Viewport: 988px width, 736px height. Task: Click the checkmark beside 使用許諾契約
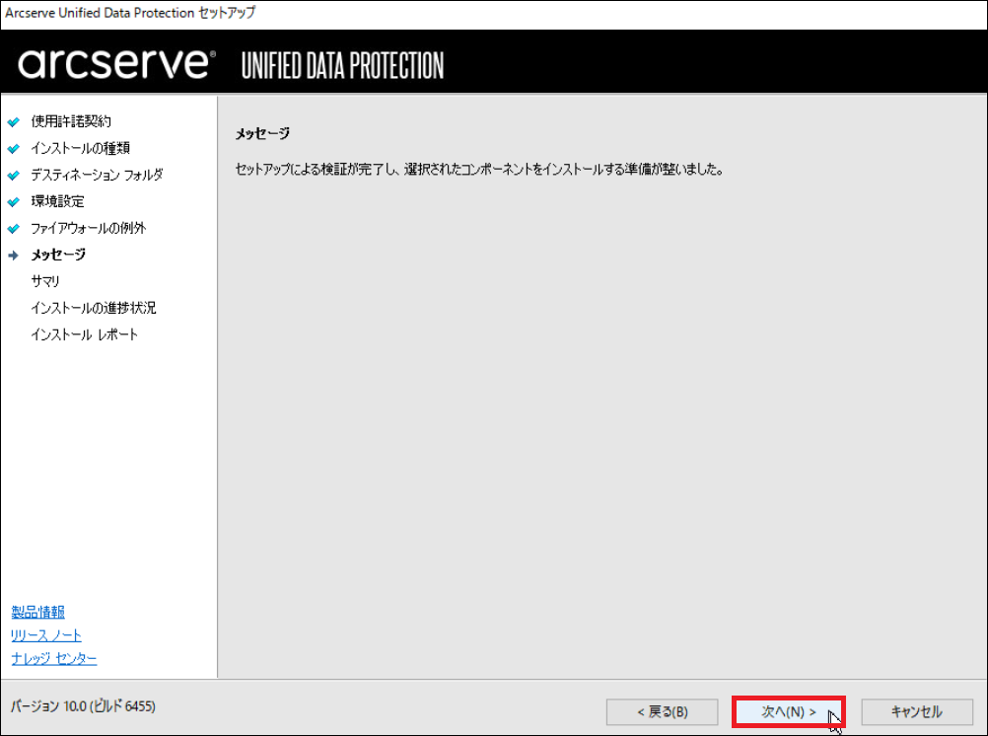(13, 121)
